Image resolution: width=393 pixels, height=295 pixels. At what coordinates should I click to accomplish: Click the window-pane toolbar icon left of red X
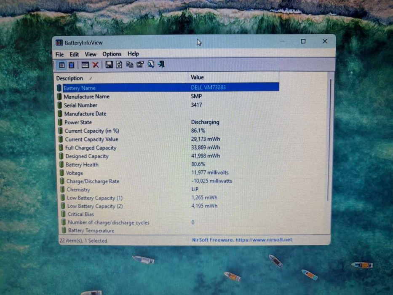(85, 65)
